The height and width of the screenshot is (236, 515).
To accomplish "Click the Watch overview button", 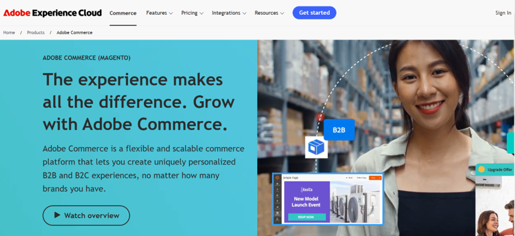I will point(86,215).
